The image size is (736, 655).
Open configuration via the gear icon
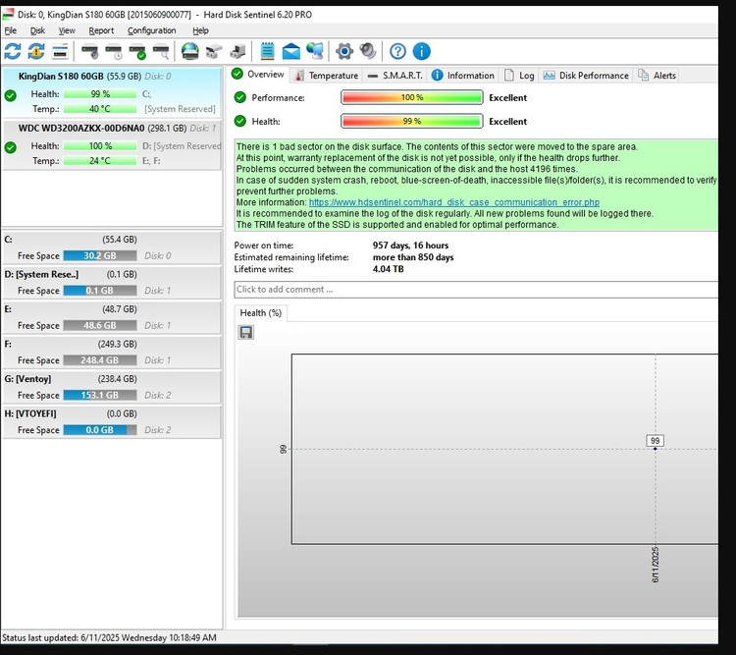pyautogui.click(x=344, y=51)
